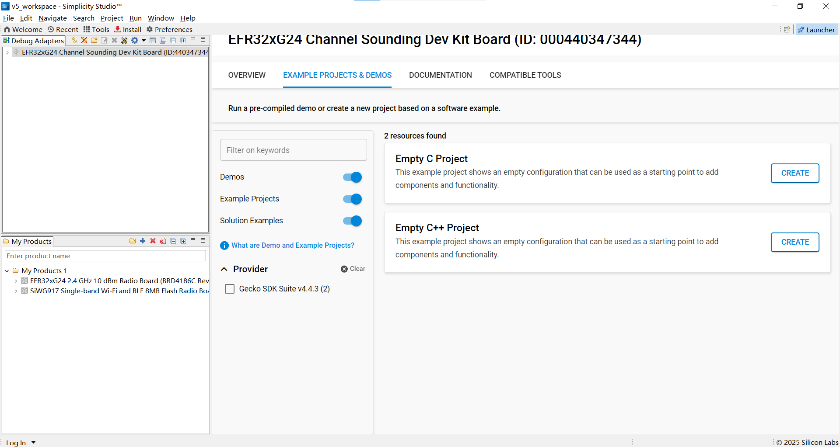Clear the Provider filter
The image size is (840, 447).
(x=353, y=269)
